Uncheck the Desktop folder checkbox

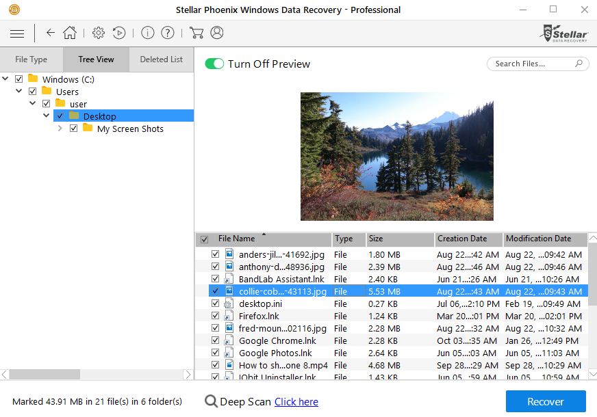click(60, 116)
